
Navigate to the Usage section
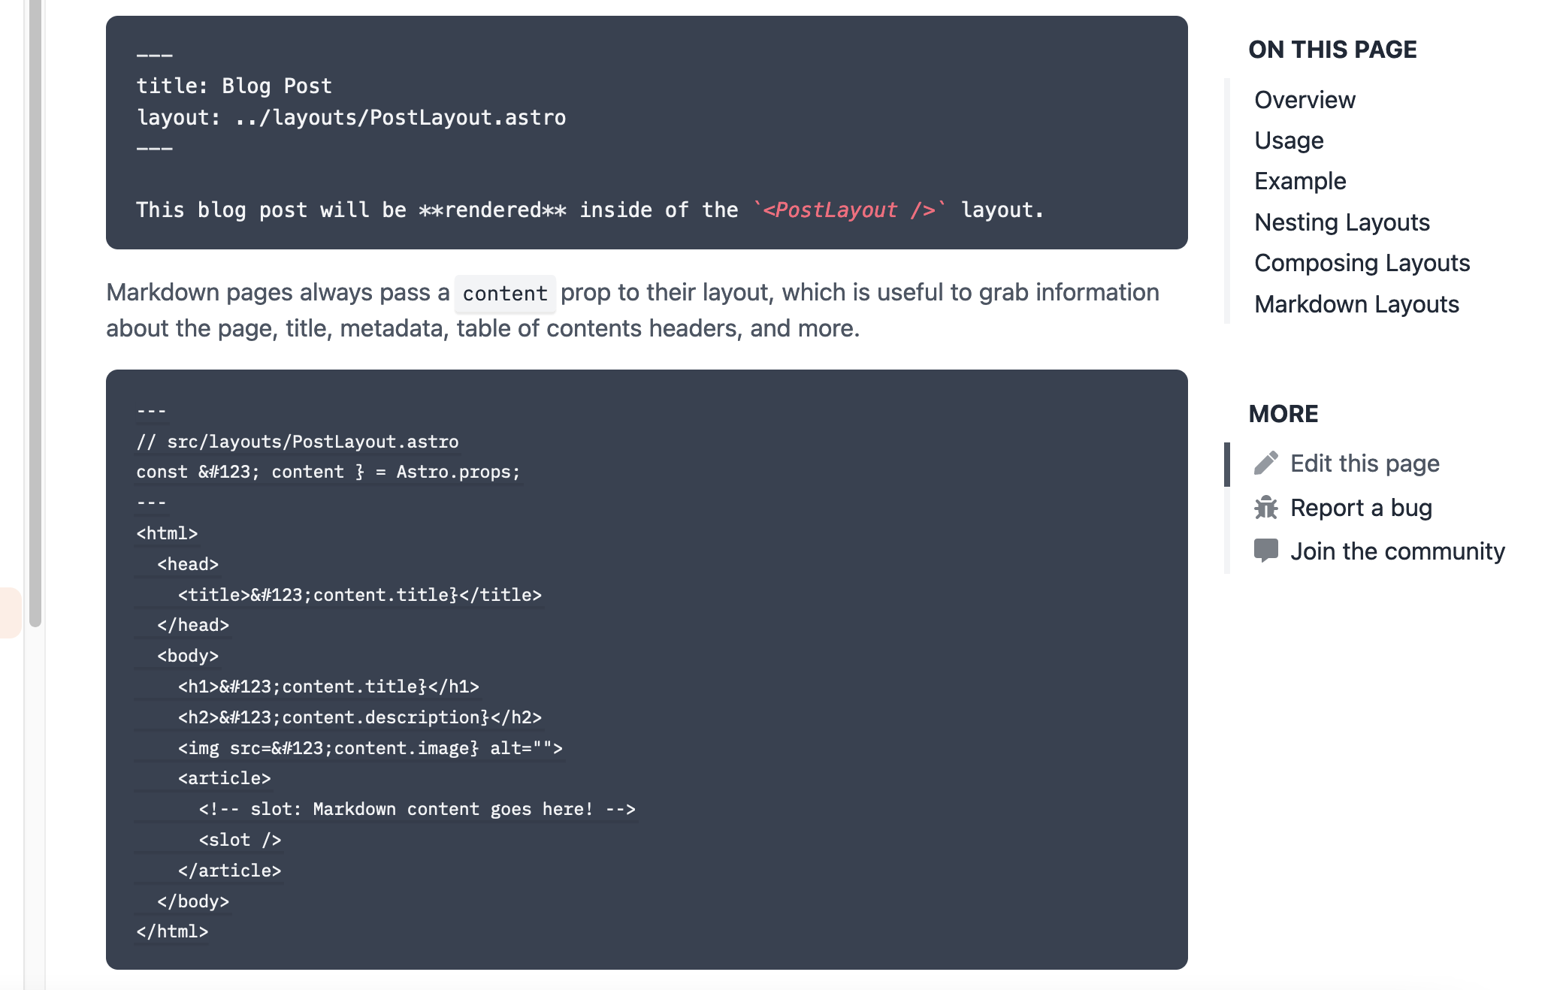point(1288,140)
